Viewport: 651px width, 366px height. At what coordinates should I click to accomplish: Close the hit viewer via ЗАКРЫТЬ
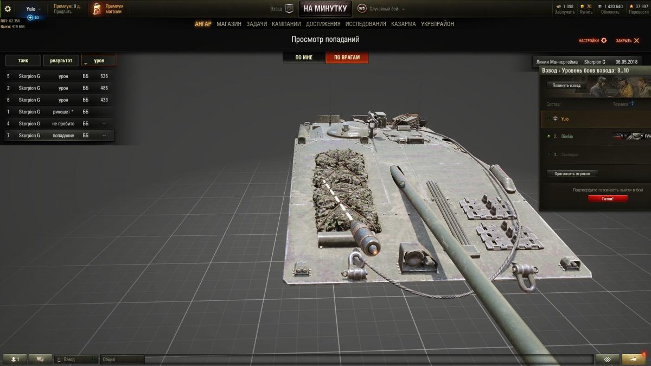click(628, 41)
